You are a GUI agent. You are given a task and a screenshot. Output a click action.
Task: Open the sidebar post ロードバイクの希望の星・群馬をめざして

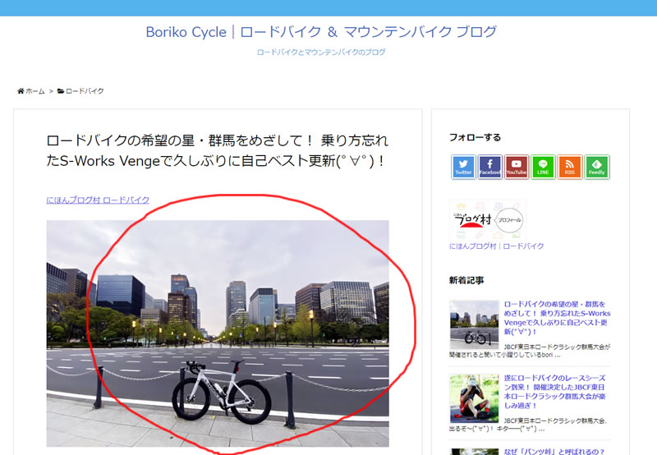[557, 318]
